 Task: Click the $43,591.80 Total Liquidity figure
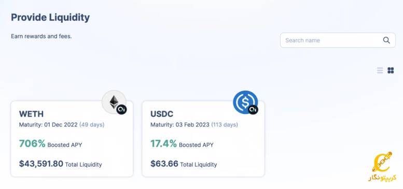[41, 164]
